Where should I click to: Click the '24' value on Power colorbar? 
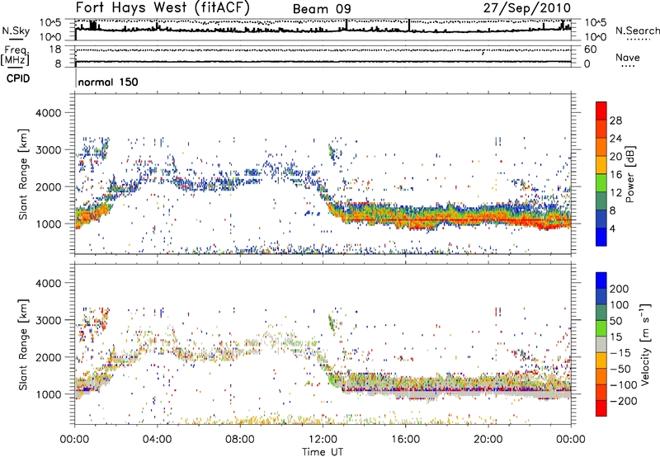click(615, 139)
